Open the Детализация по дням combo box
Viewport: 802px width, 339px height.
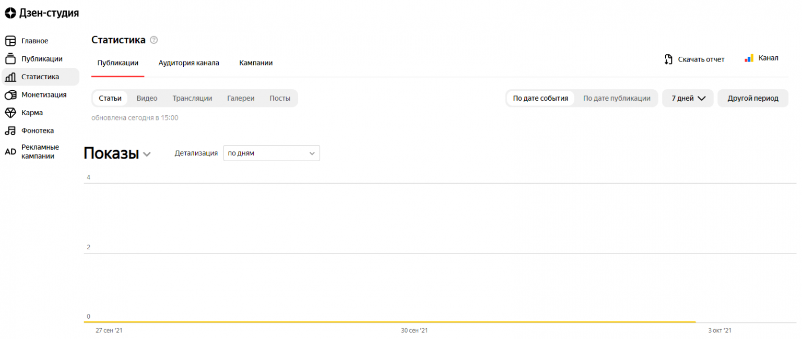click(x=271, y=153)
